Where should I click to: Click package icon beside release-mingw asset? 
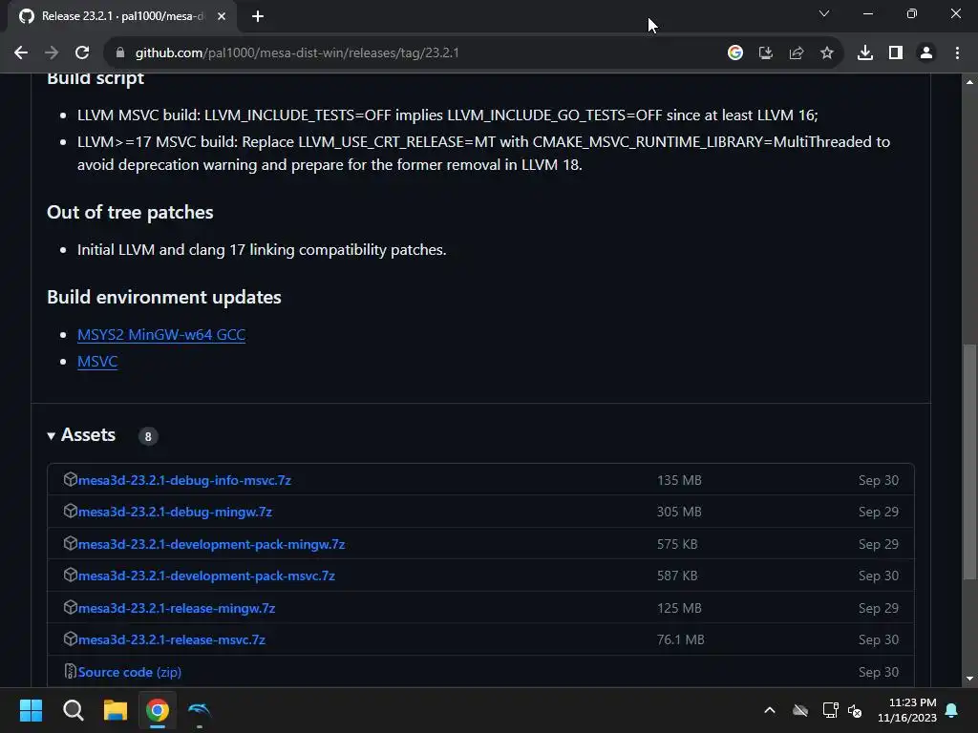coord(71,607)
